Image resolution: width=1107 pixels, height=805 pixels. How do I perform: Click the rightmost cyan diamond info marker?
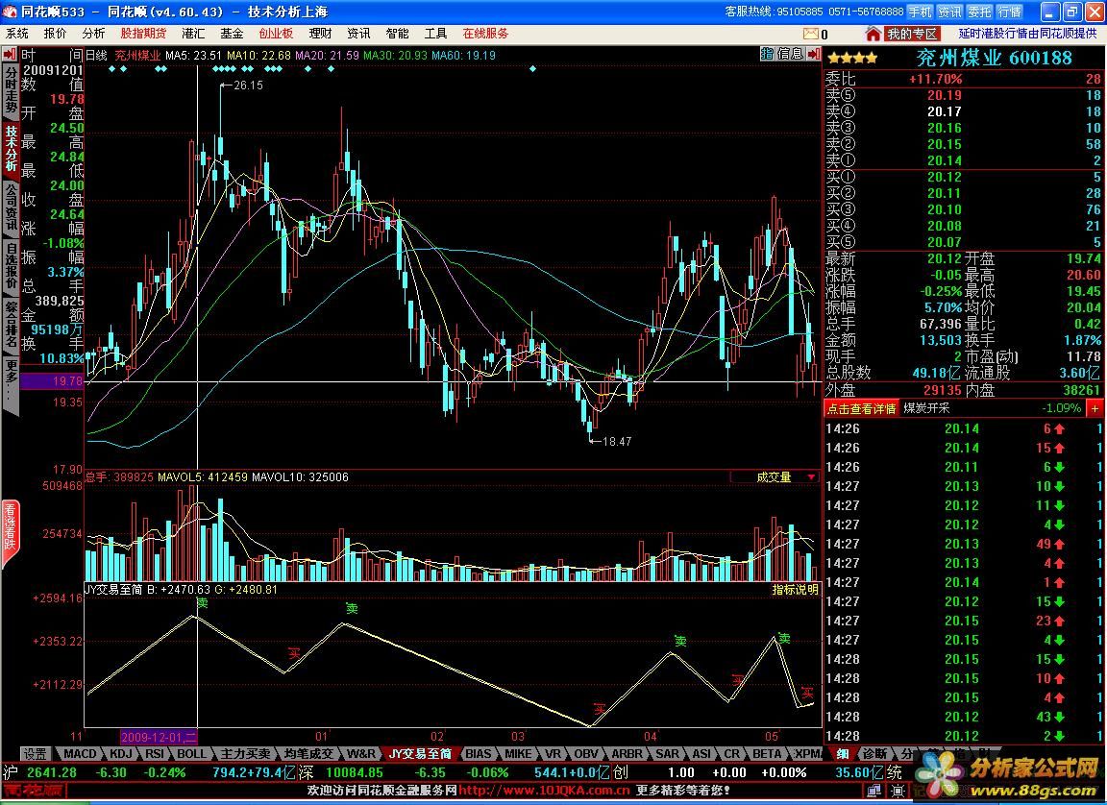click(532, 68)
